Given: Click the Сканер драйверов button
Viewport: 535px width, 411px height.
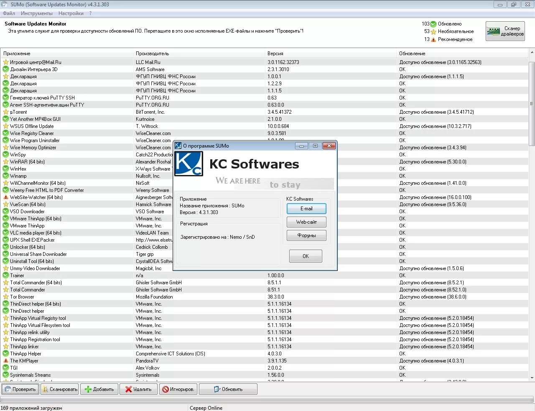Looking at the screenshot, I should click(x=505, y=31).
